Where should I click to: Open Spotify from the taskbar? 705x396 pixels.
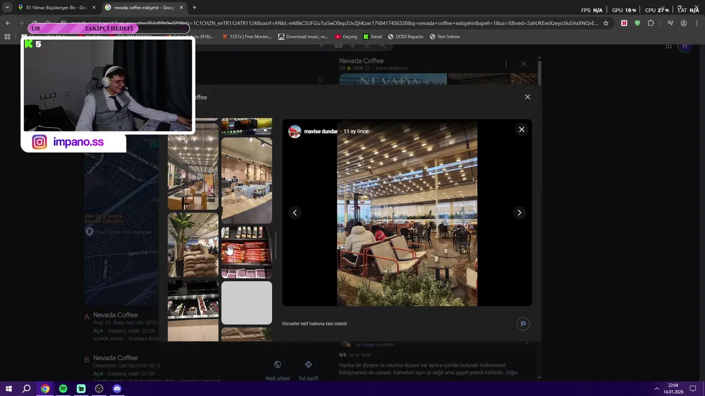tap(63, 389)
